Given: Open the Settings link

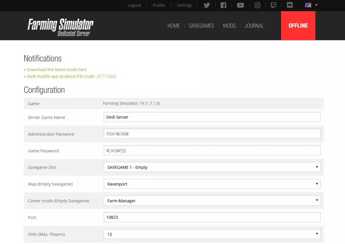Looking at the screenshot, I should point(184,5).
